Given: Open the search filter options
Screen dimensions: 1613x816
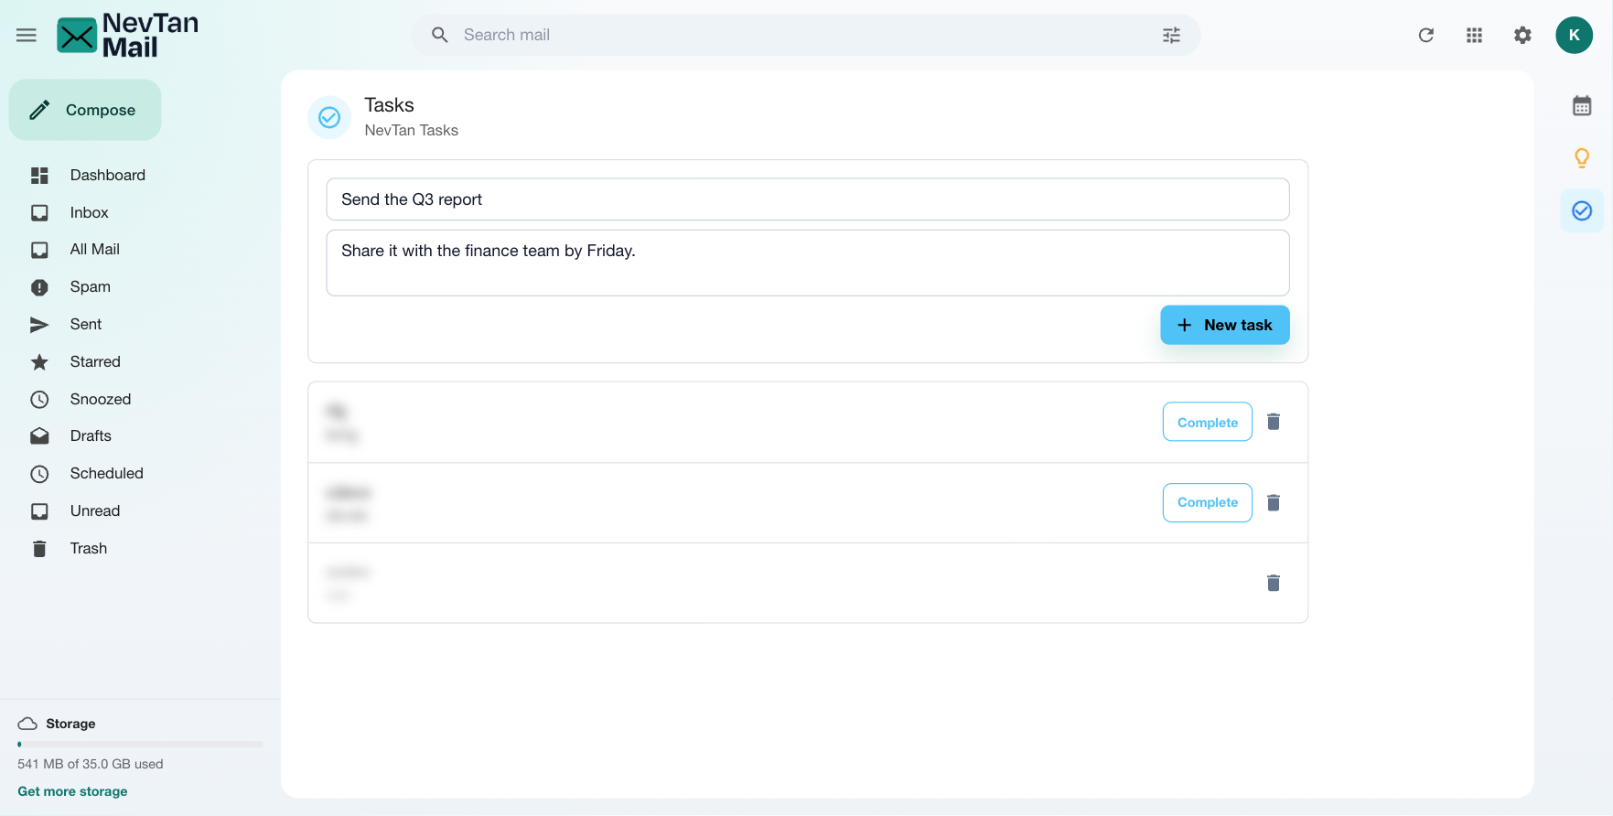Looking at the screenshot, I should coord(1171,35).
